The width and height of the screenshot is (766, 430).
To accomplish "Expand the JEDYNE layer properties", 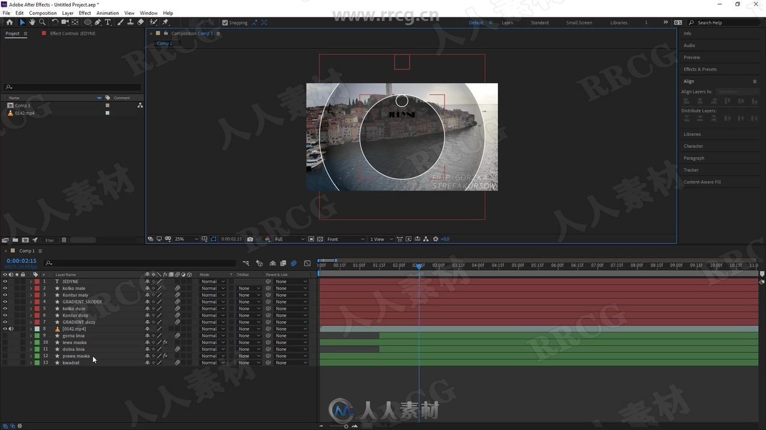I will point(31,281).
